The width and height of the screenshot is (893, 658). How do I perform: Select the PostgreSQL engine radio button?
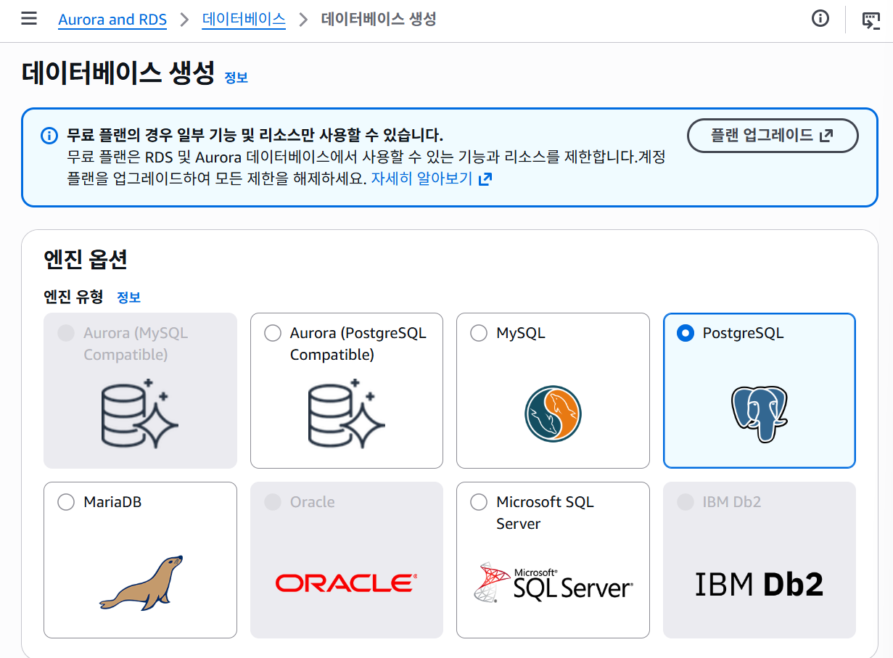(x=685, y=333)
